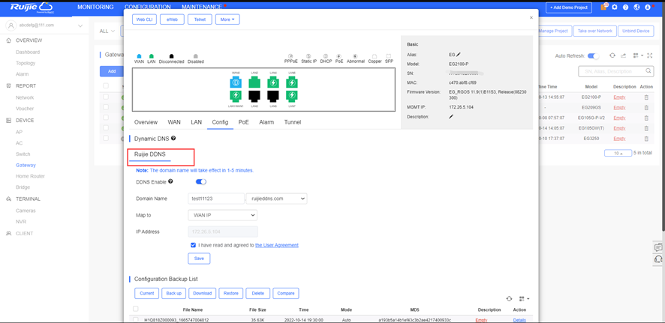This screenshot has height=323, width=665.
Task: Edit Description with pencil icon
Action: pyautogui.click(x=451, y=116)
